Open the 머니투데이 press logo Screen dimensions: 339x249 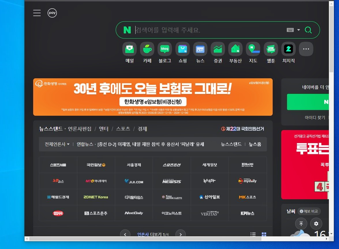tap(96, 181)
